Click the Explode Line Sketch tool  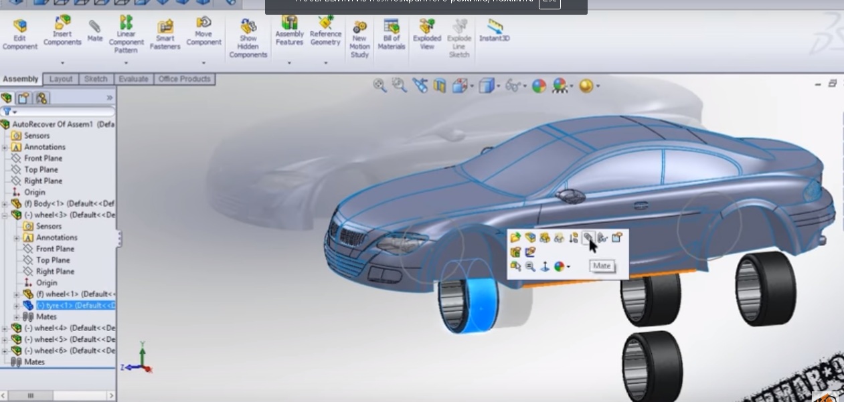point(459,39)
